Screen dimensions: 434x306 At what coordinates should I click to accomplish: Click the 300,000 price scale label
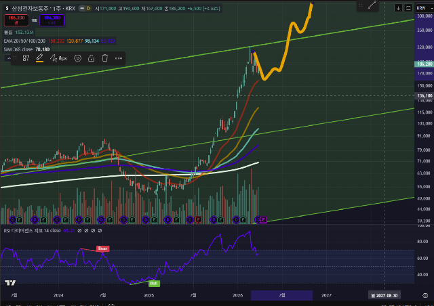pos(425,16)
